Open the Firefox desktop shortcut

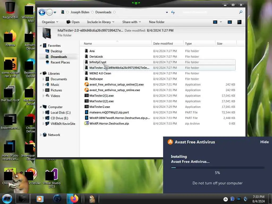(10, 38)
